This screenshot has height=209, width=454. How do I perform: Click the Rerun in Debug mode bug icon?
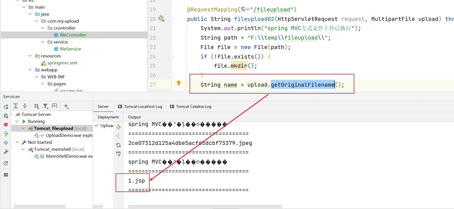coord(6,116)
